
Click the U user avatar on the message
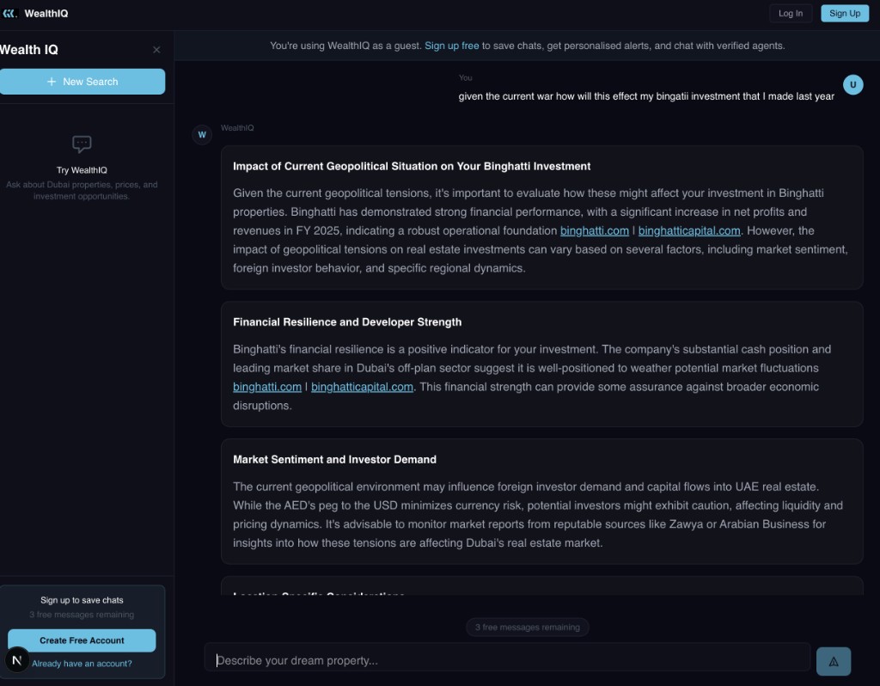tap(853, 85)
